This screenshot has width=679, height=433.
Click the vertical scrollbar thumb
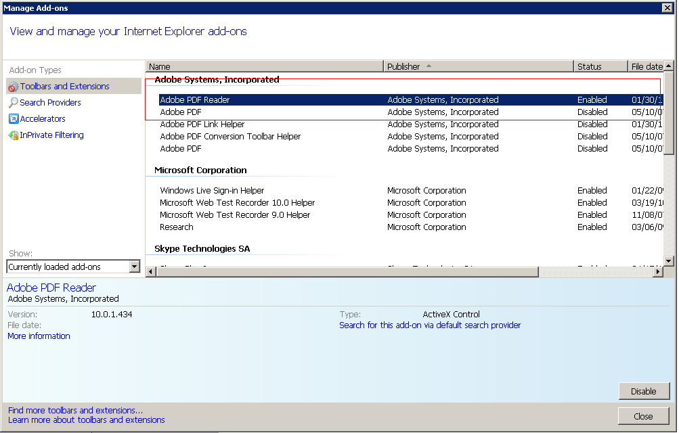(669, 113)
